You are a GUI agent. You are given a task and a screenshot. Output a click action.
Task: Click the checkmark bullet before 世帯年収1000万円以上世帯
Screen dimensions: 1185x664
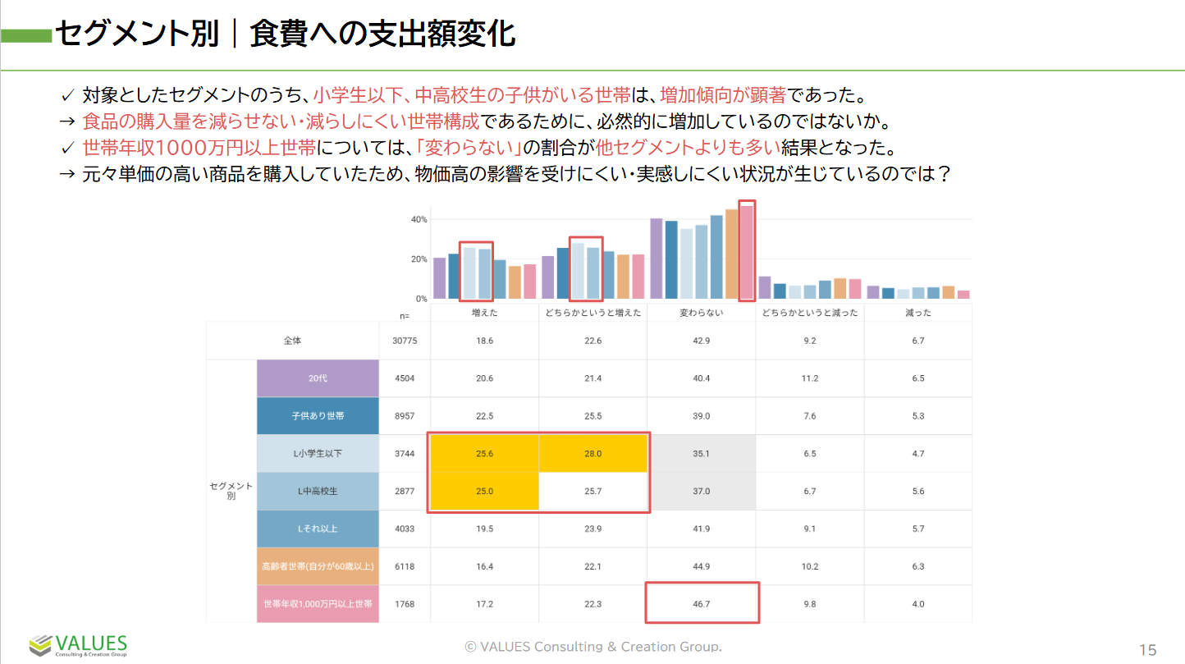click(68, 149)
